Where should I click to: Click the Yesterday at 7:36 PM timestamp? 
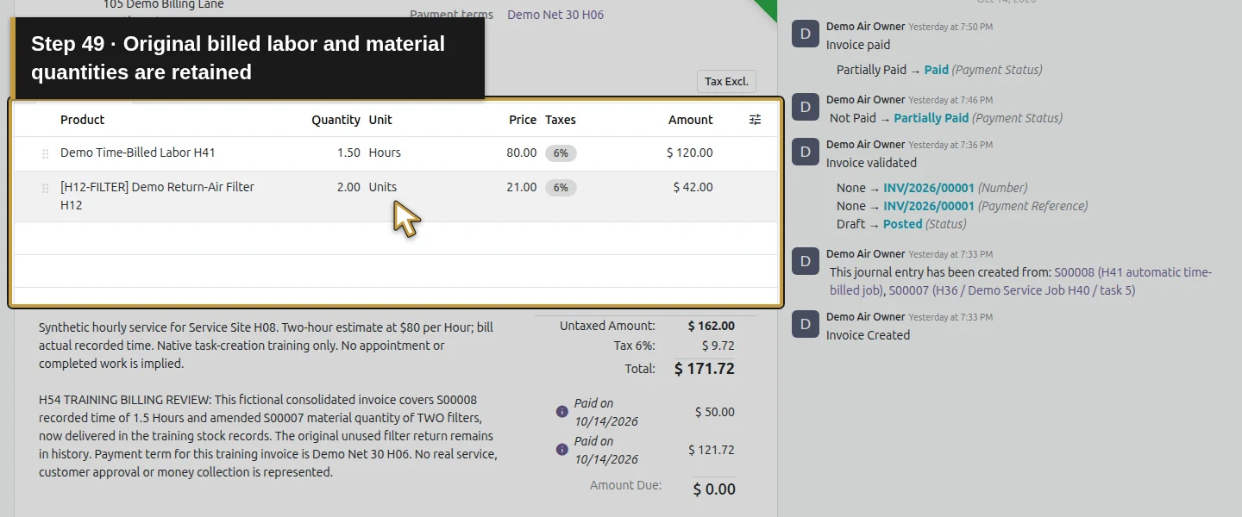[950, 145]
